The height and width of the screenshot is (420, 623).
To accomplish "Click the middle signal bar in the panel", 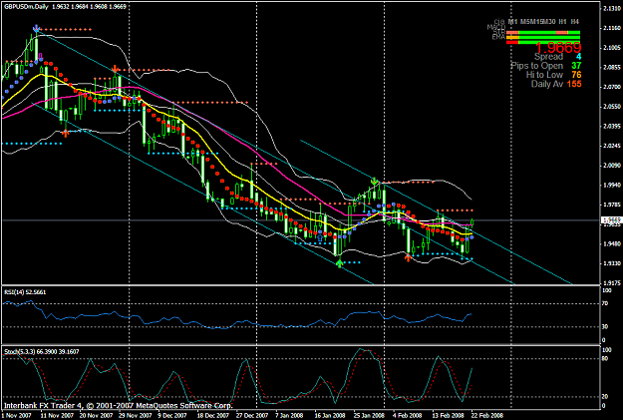I will pos(543,37).
